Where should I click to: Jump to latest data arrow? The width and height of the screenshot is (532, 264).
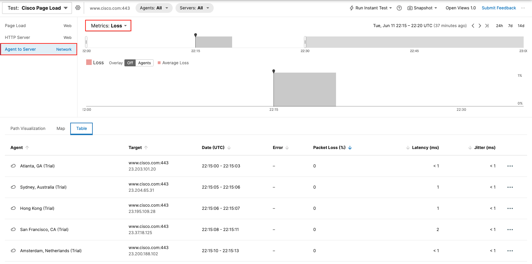487,26
